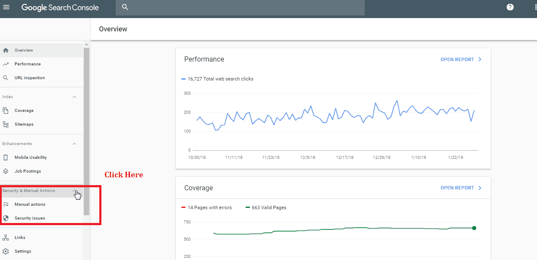Open the Links report

[x=41, y=238]
